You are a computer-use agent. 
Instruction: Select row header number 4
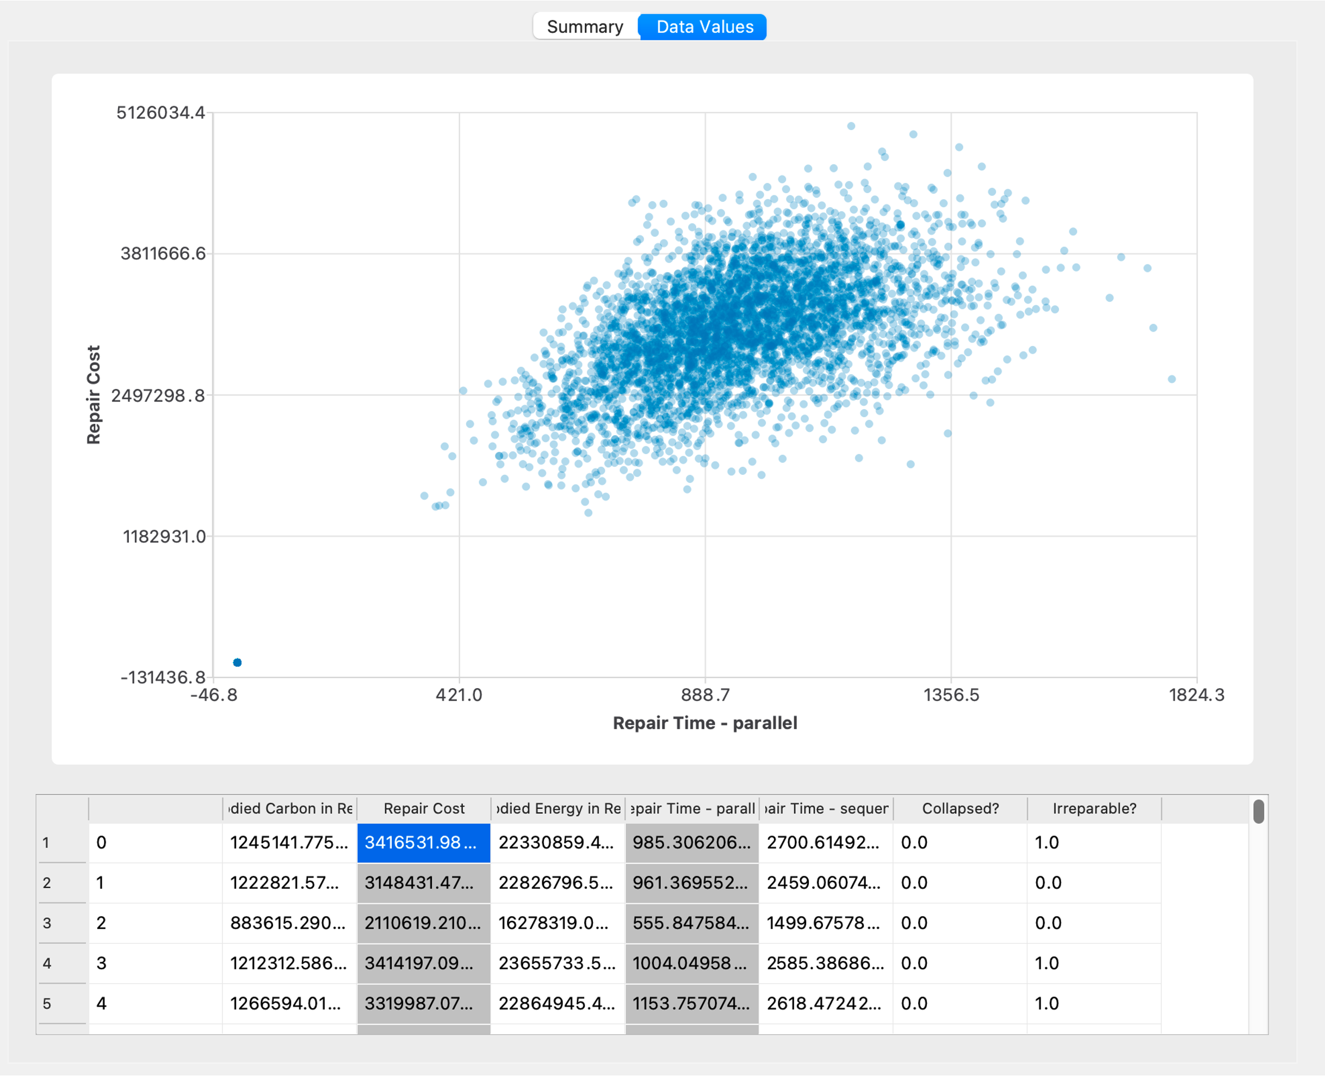coord(62,963)
